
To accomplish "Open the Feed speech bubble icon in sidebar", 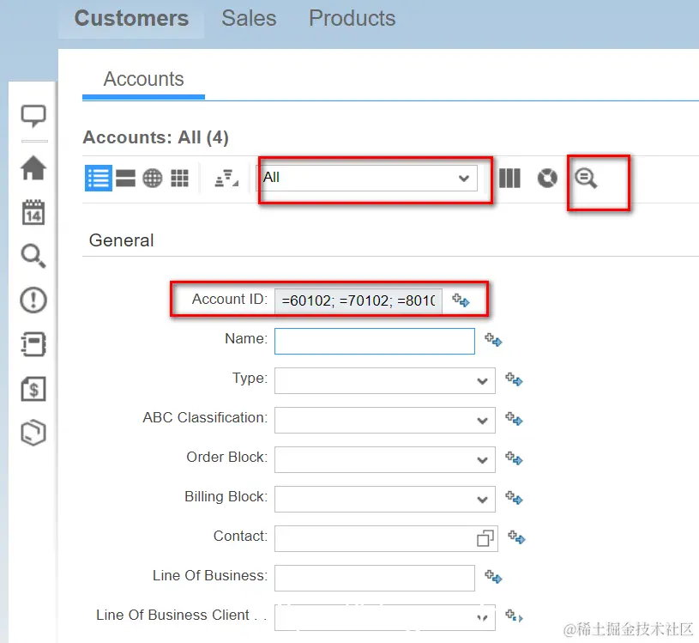I will pos(33,116).
